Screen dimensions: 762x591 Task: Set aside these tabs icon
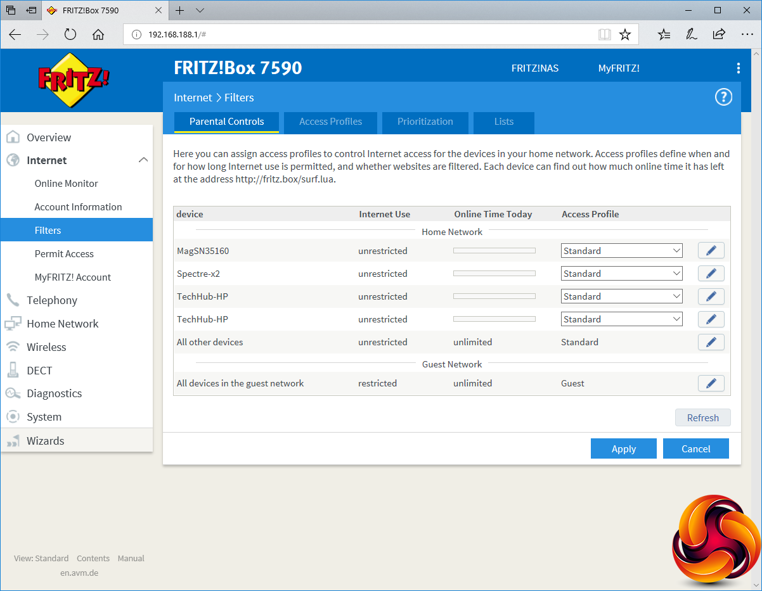pos(31,10)
